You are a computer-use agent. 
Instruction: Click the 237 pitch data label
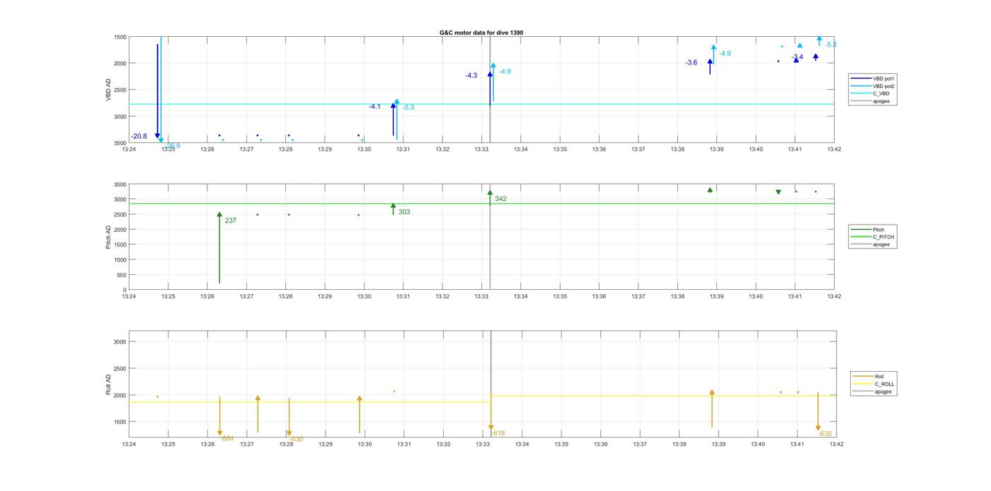coord(230,221)
